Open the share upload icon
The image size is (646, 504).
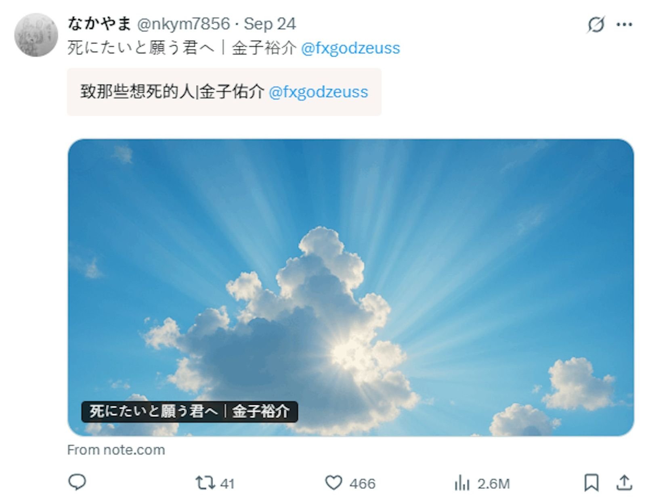[624, 483]
